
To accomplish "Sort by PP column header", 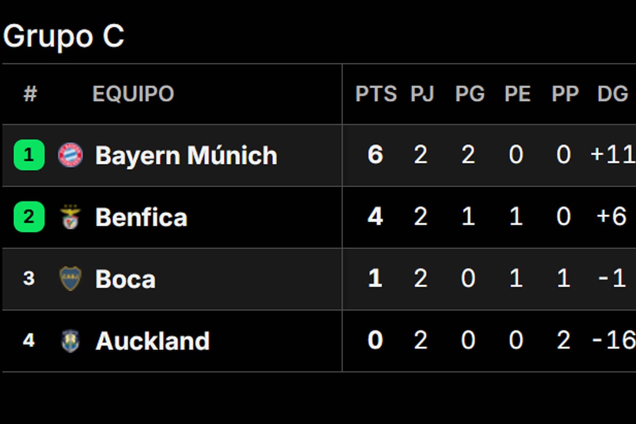I will [x=565, y=94].
